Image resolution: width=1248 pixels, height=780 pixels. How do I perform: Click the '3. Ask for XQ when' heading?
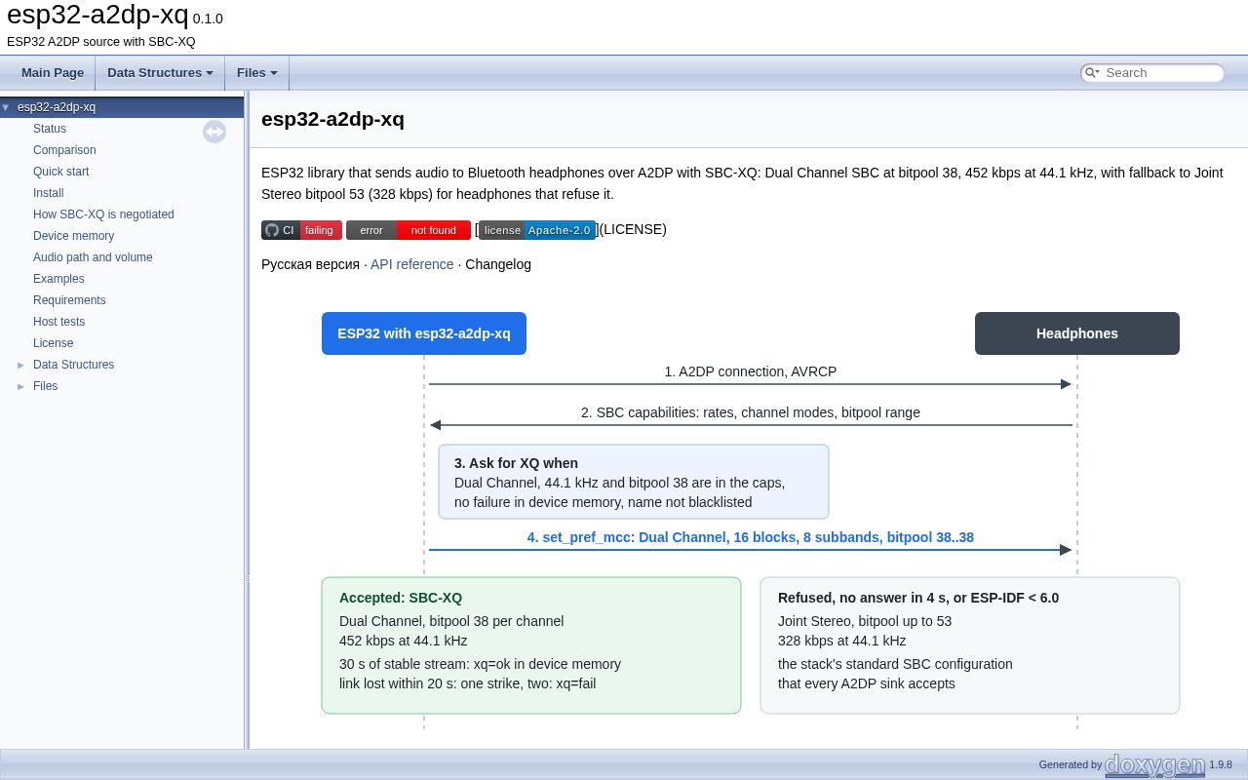[x=516, y=463]
